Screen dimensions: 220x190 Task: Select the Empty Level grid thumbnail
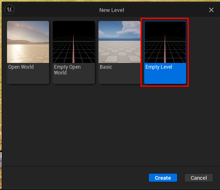click(165, 42)
